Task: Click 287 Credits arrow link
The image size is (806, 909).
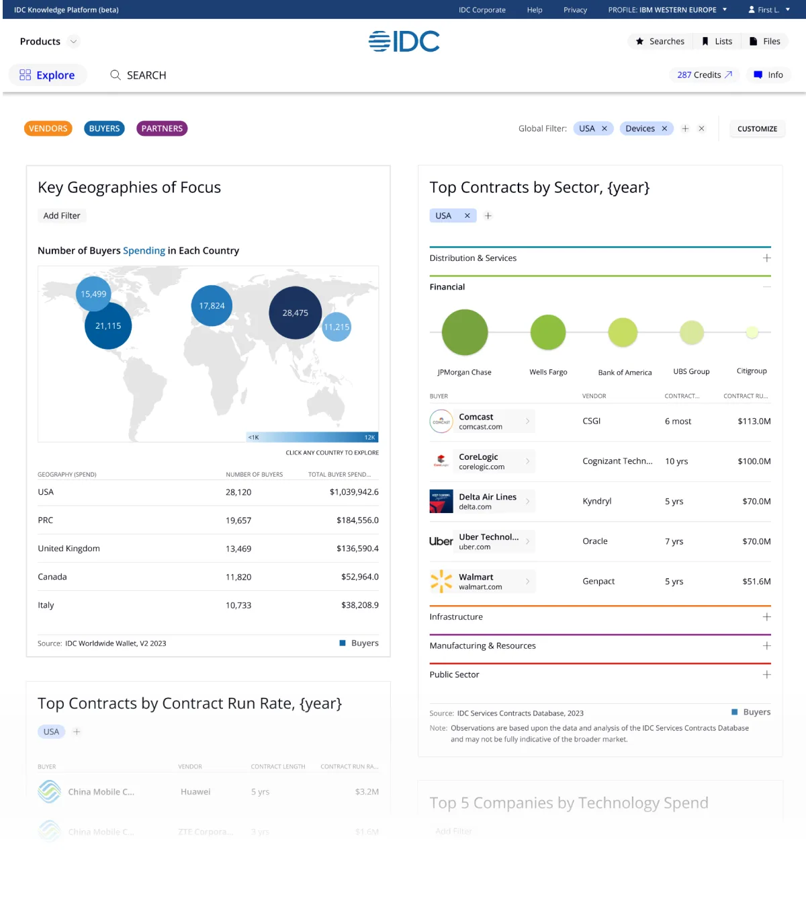Action: point(705,75)
